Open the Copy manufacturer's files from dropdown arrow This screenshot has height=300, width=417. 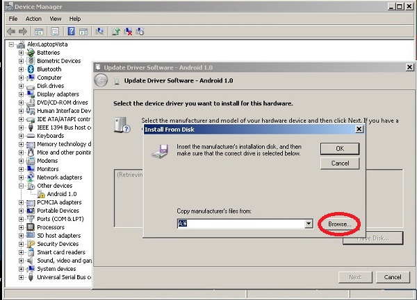pyautogui.click(x=309, y=224)
